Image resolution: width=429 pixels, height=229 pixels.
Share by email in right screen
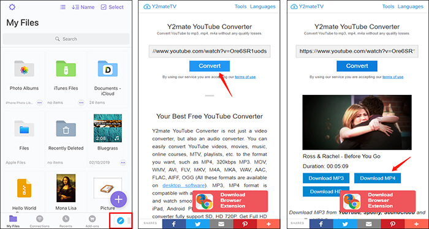[369, 224]
